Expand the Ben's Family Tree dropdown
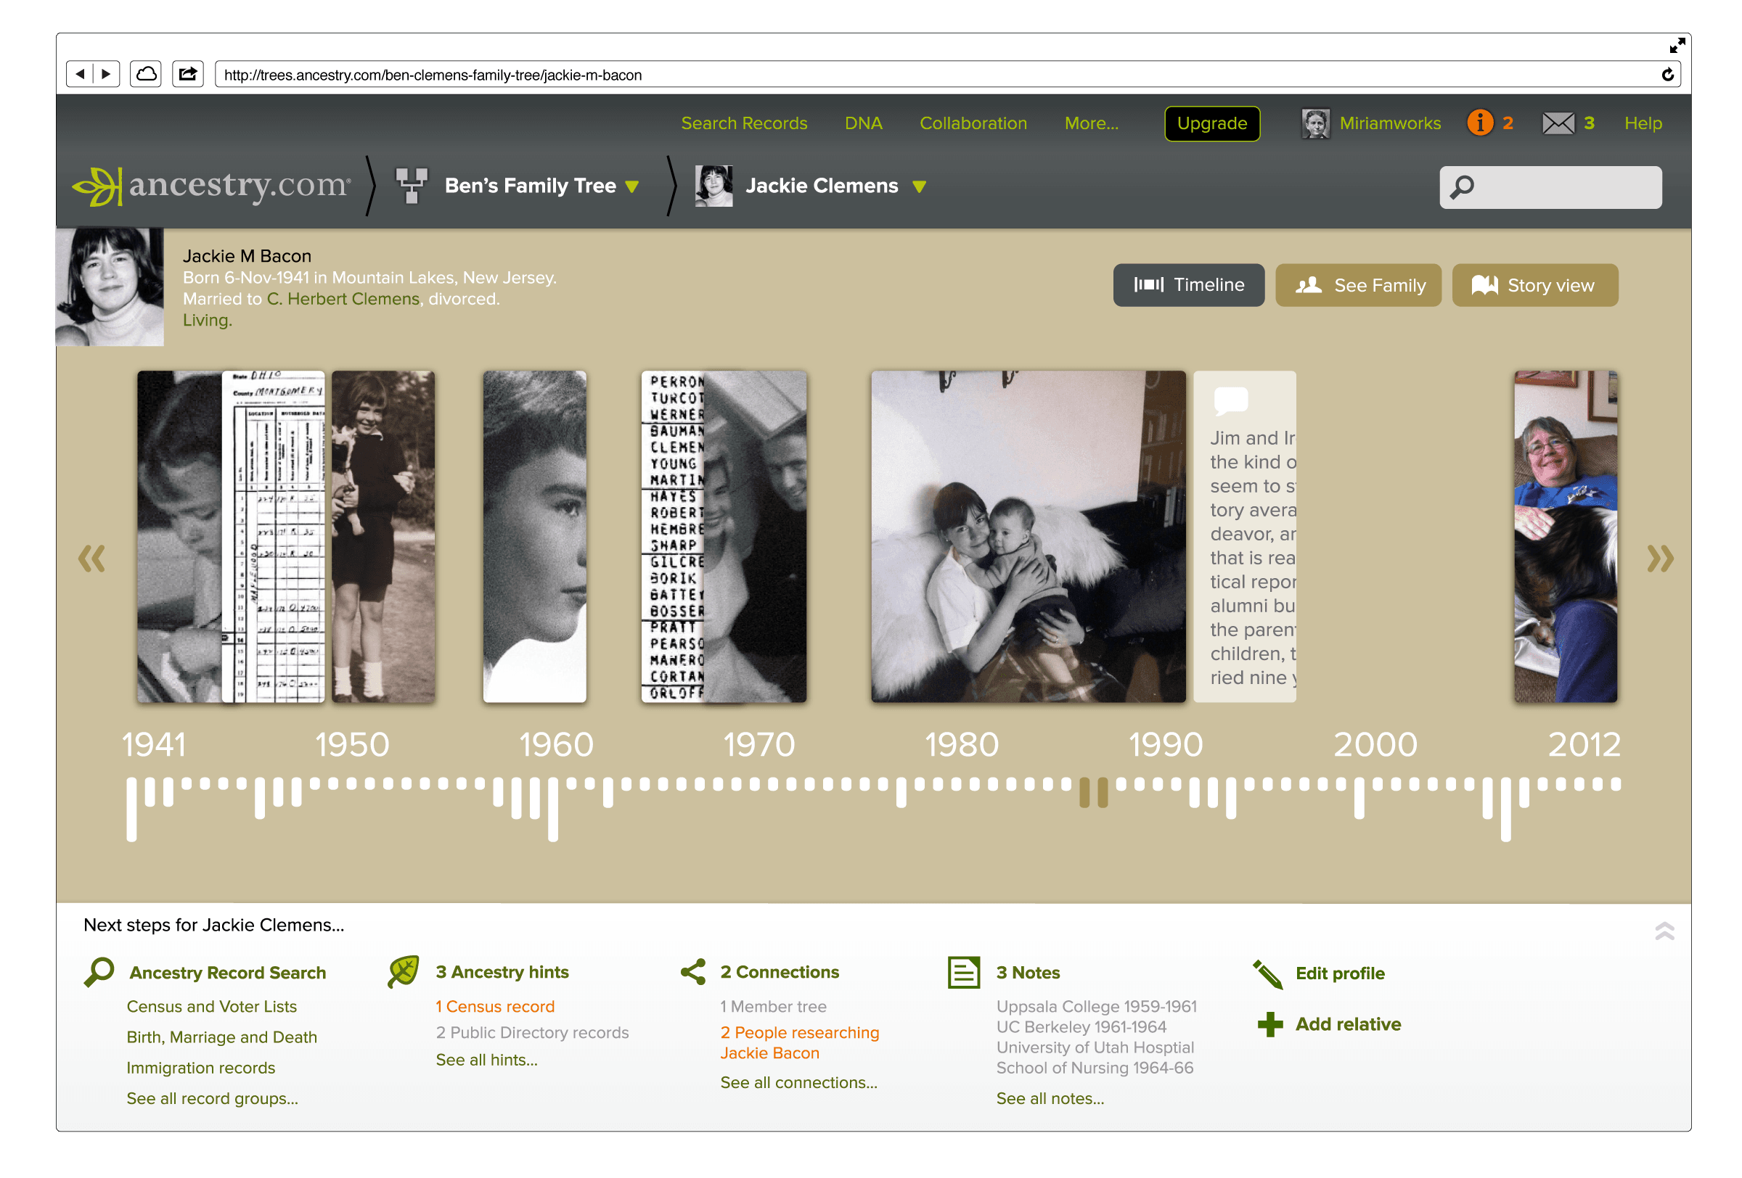This screenshot has width=1742, height=1178. click(632, 186)
